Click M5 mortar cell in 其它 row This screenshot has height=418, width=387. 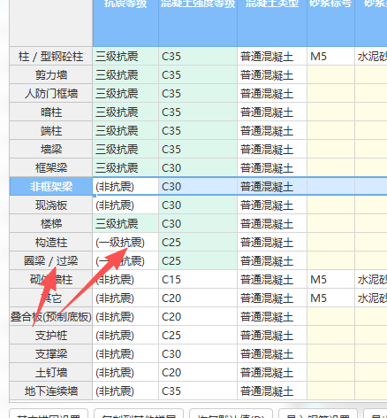click(331, 298)
